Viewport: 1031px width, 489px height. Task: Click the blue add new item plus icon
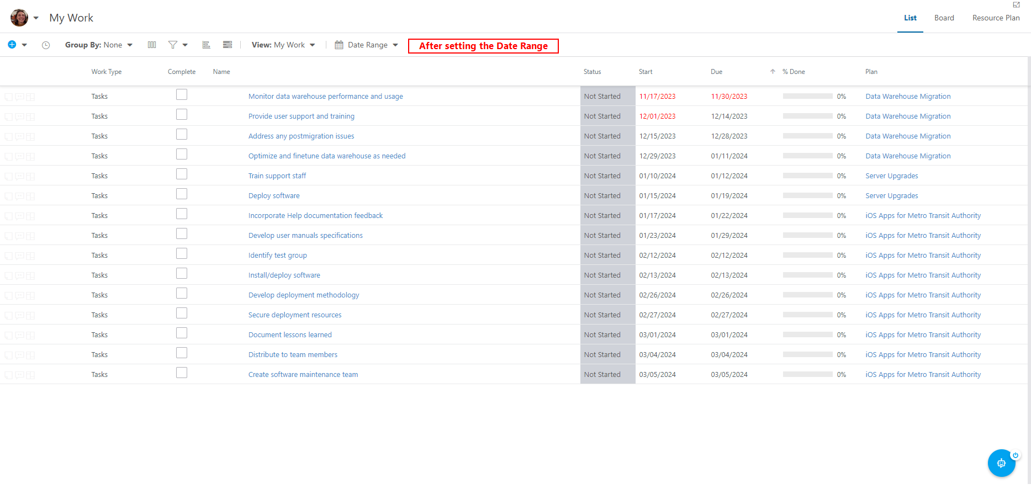[12, 45]
